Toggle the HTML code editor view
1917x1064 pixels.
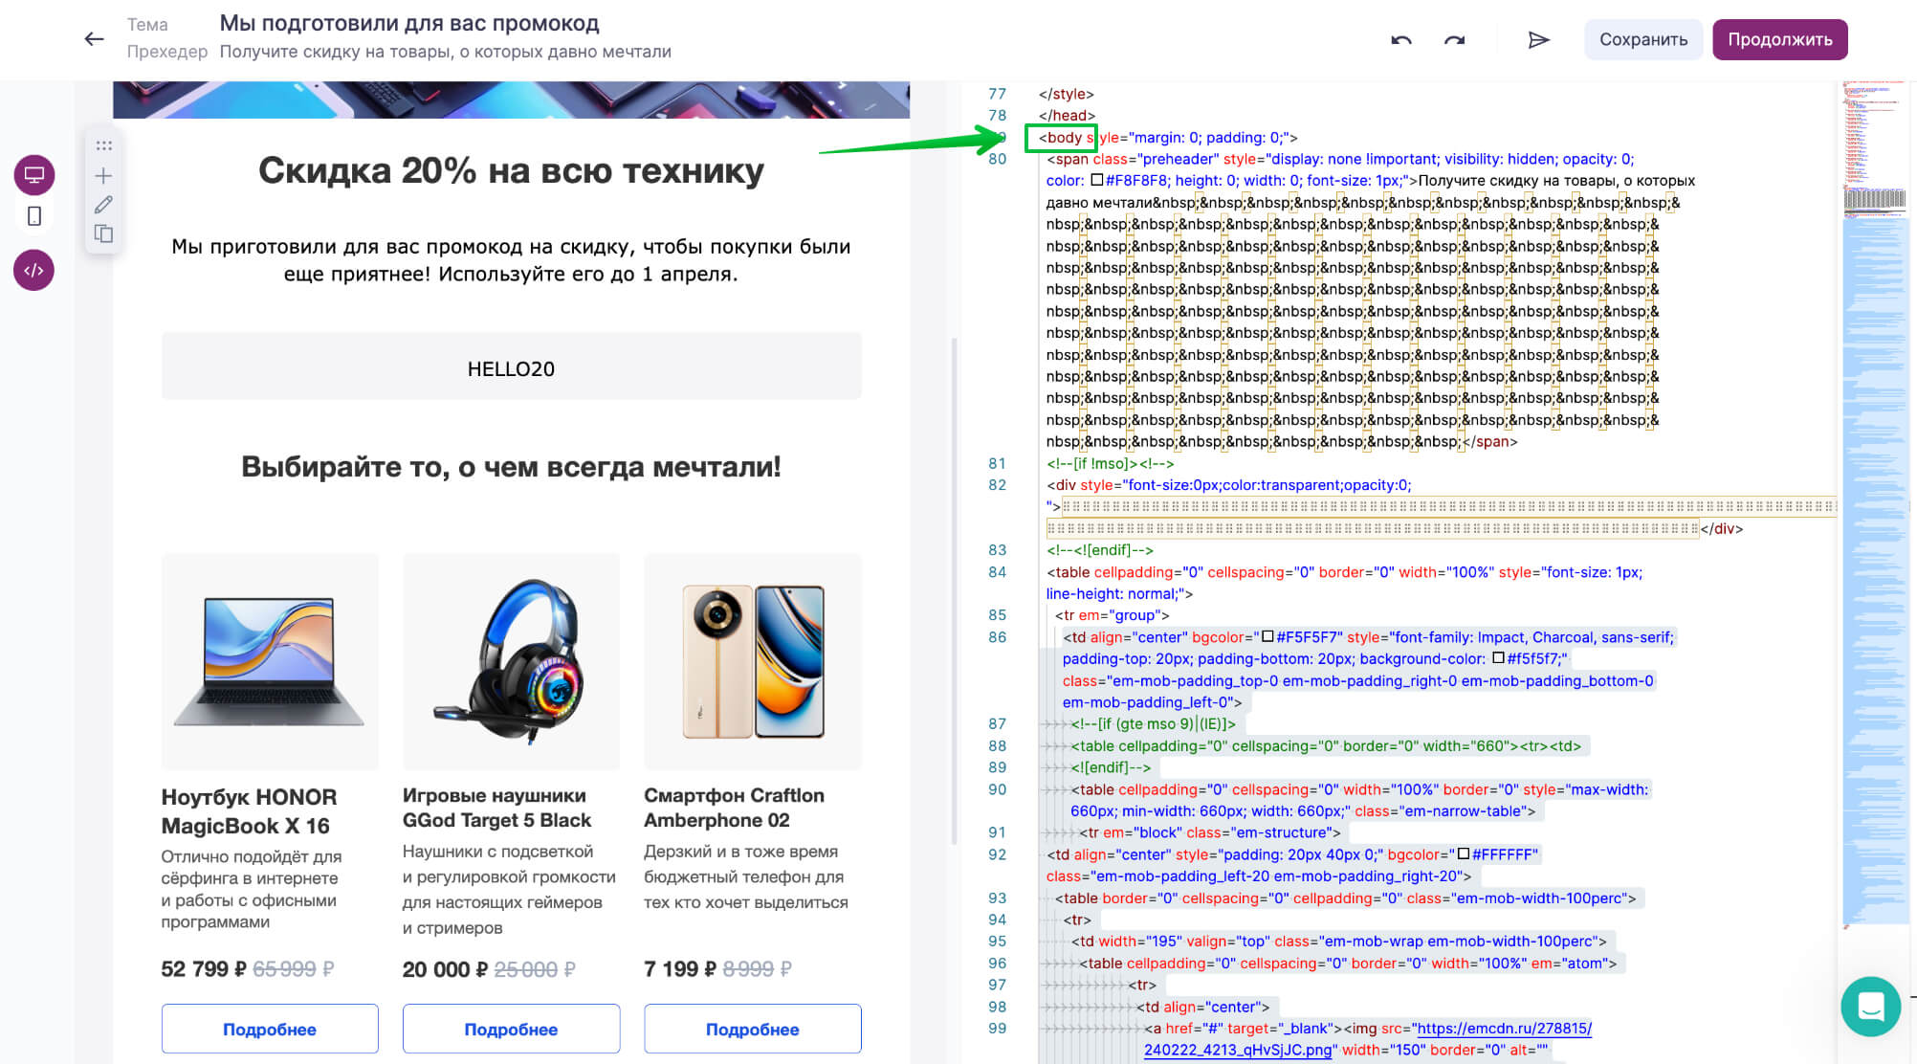click(x=34, y=270)
